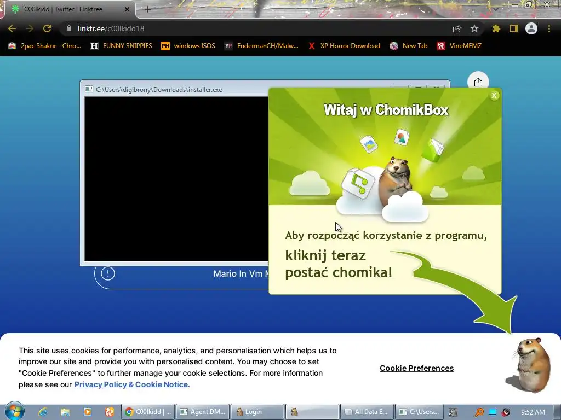Switch to the unlabeled hamster taskbar button
The height and width of the screenshot is (420, 561).
(312, 412)
